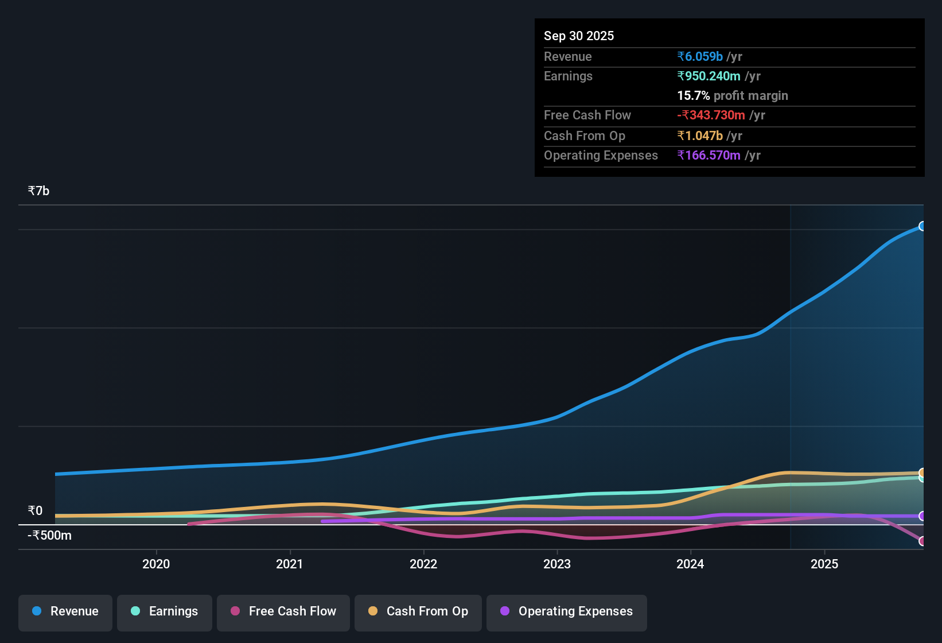This screenshot has width=942, height=643.
Task: Select the 2025 year label on the axis
Action: [824, 564]
